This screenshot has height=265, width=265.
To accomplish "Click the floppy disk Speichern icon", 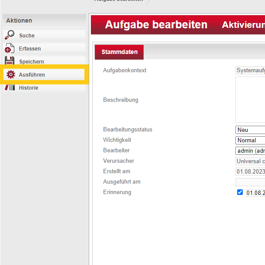I will pos(10,61).
